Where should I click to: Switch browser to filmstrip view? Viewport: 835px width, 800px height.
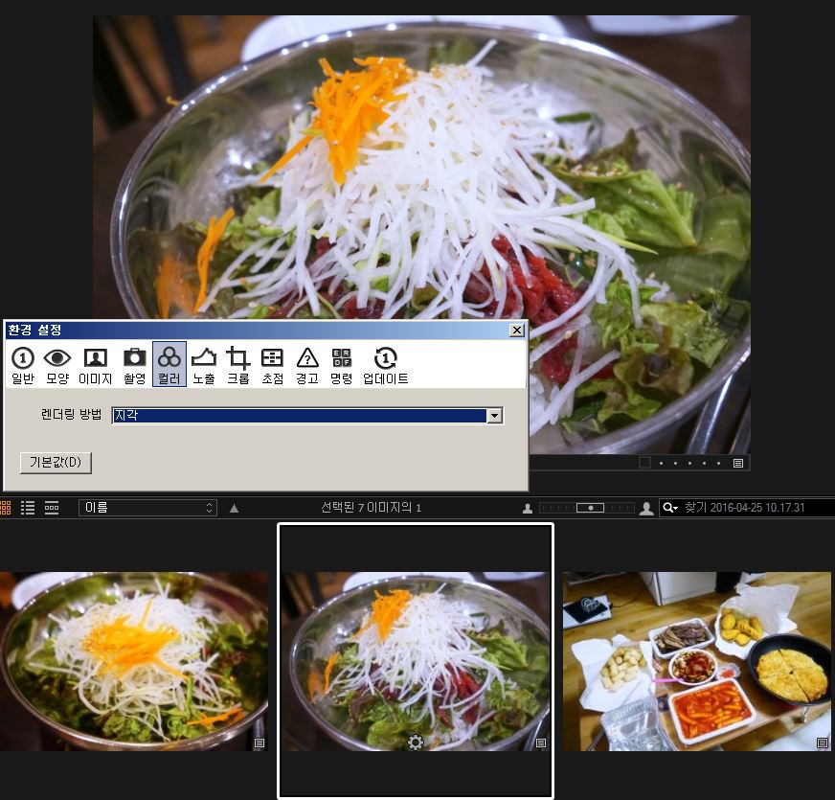pos(52,508)
